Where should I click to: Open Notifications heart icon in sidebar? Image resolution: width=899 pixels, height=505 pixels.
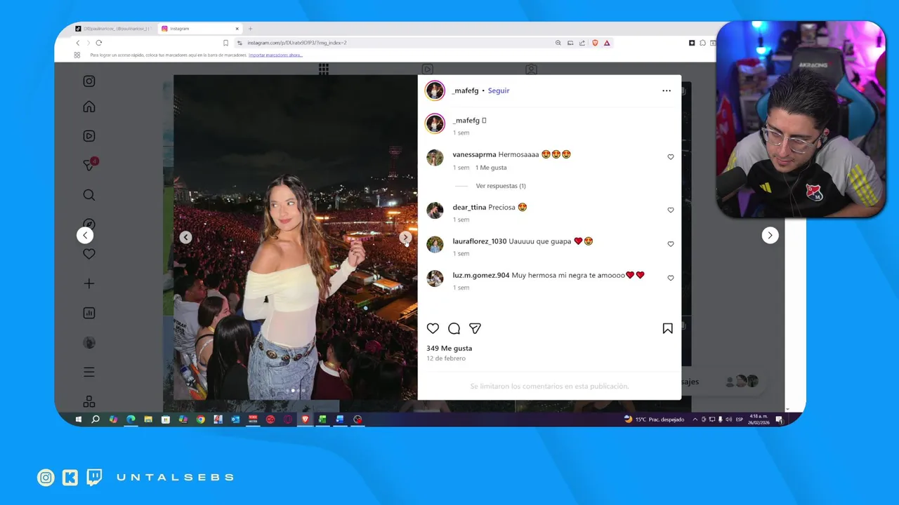(89, 254)
